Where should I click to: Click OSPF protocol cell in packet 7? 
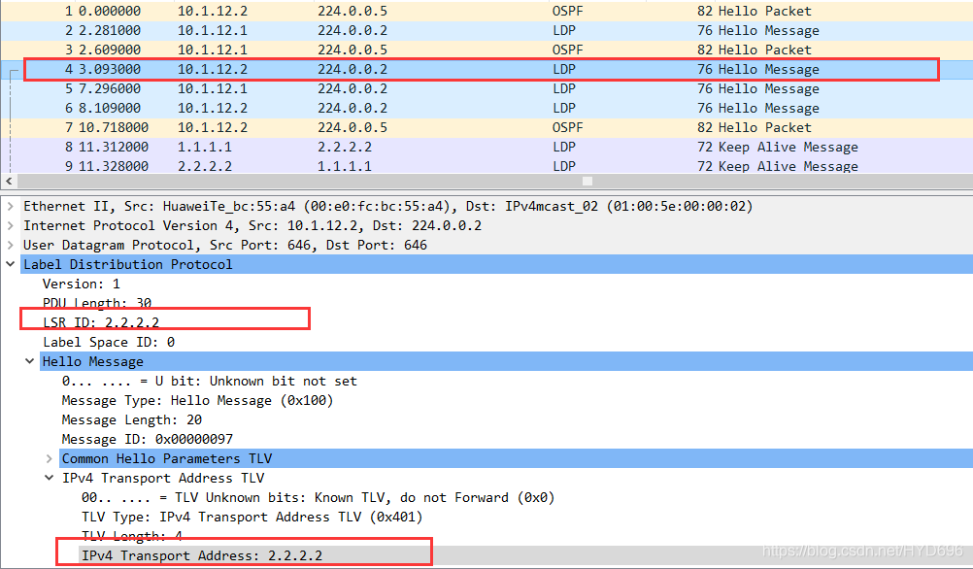tap(568, 127)
